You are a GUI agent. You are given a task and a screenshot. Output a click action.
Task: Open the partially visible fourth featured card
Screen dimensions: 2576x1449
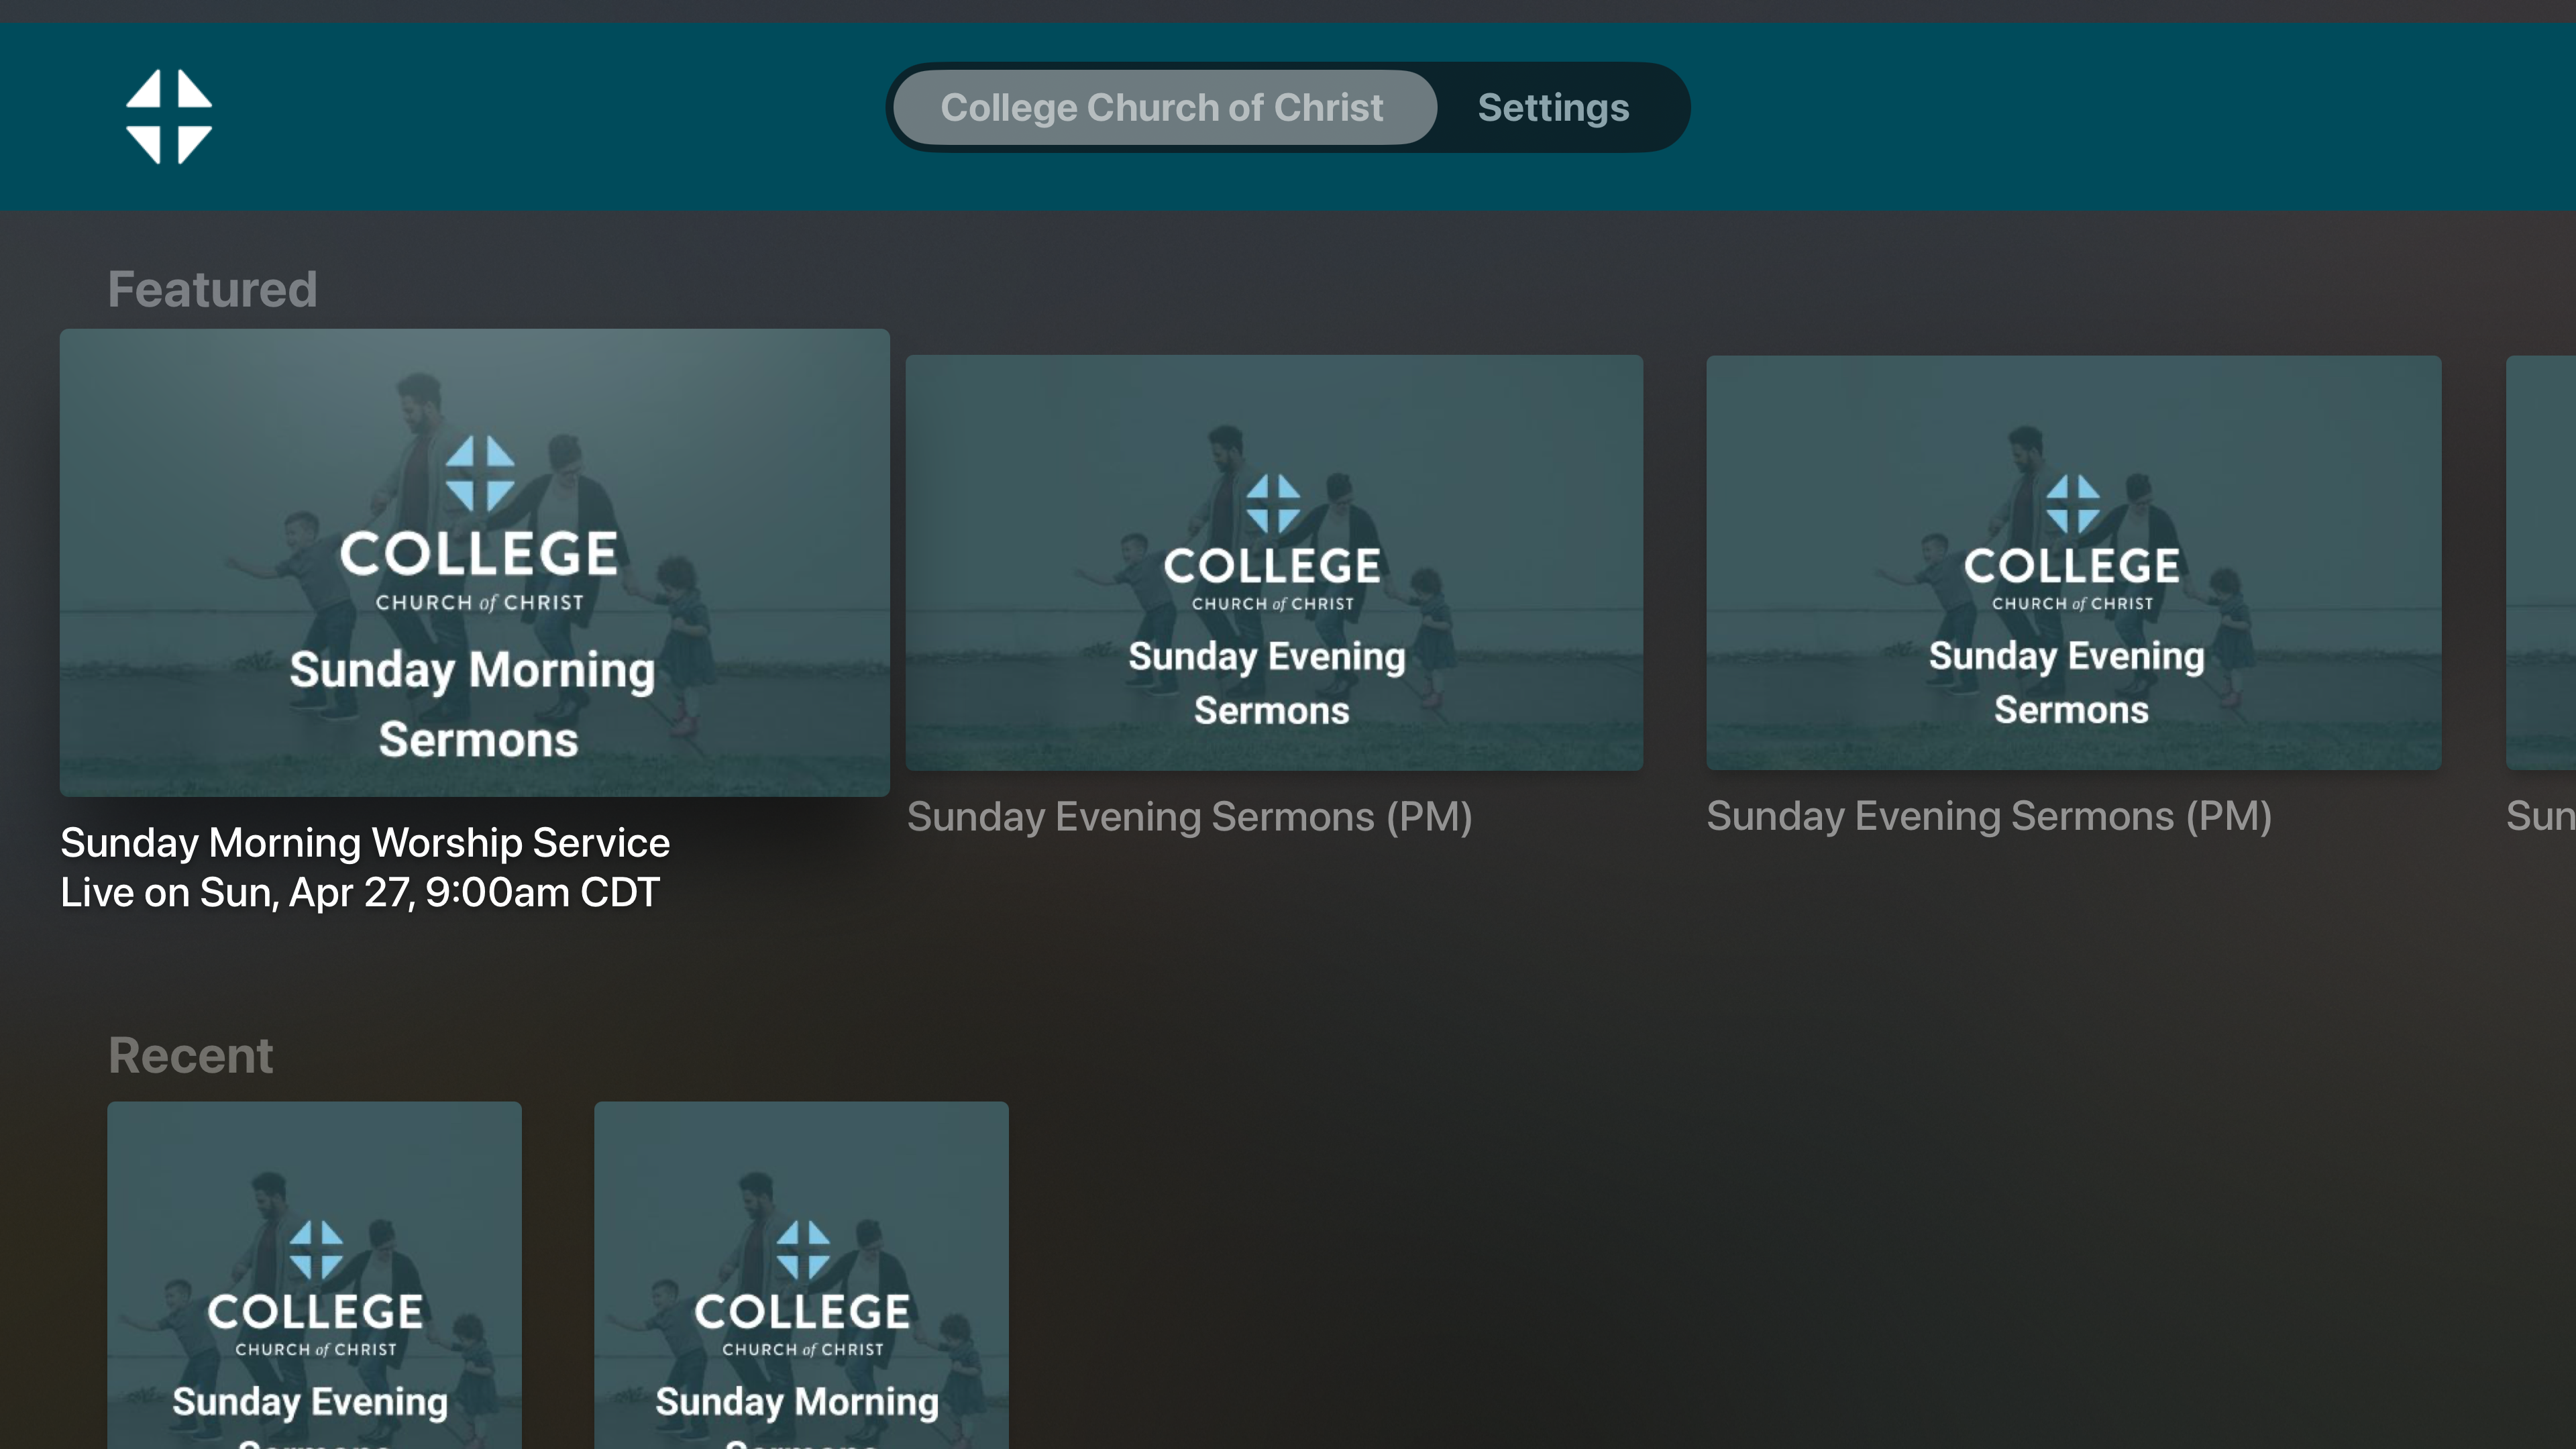[2541, 562]
